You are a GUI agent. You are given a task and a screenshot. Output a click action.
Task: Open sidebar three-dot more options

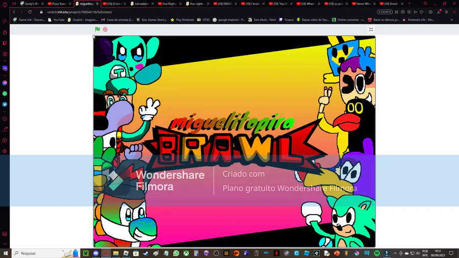pyautogui.click(x=5, y=243)
